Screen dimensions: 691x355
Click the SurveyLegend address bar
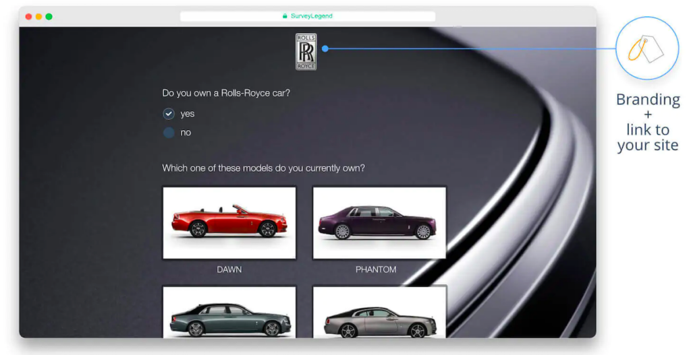point(308,16)
